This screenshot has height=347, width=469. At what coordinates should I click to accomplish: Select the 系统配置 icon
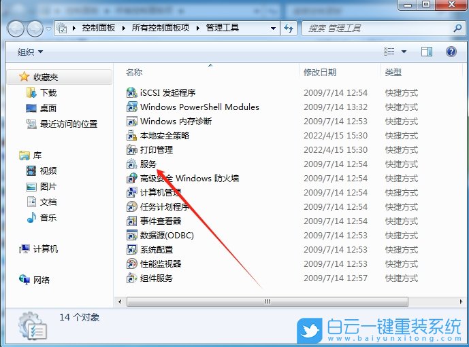[132, 250]
